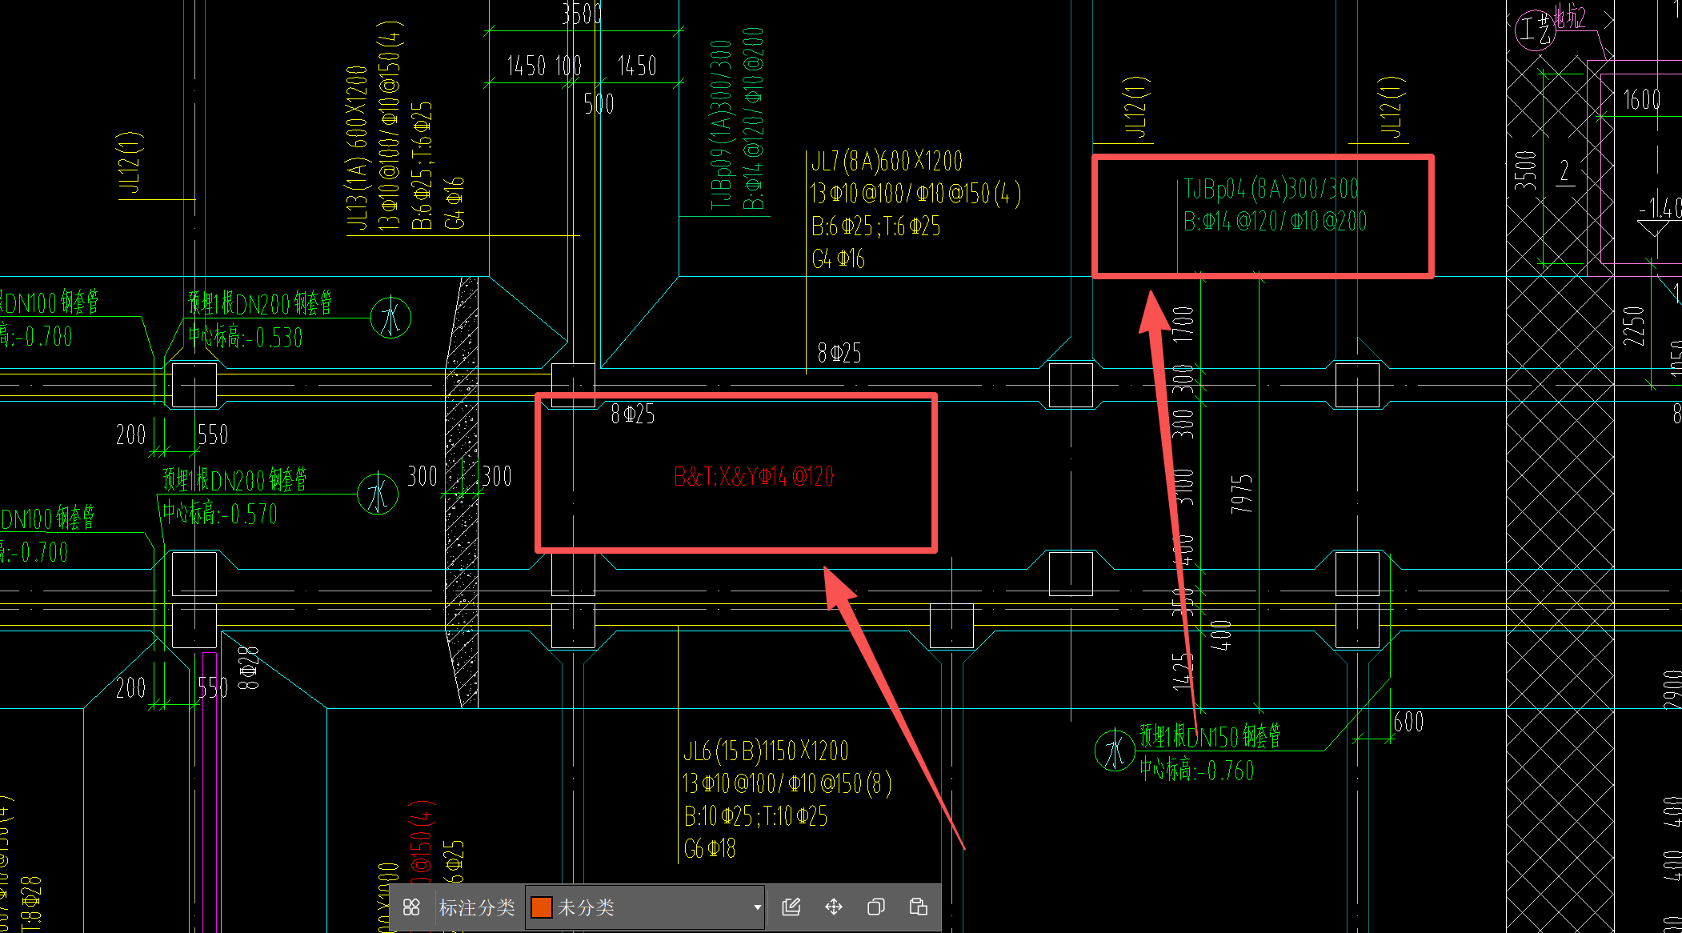Click the orange category color swatch
1682x933 pixels.
(542, 907)
